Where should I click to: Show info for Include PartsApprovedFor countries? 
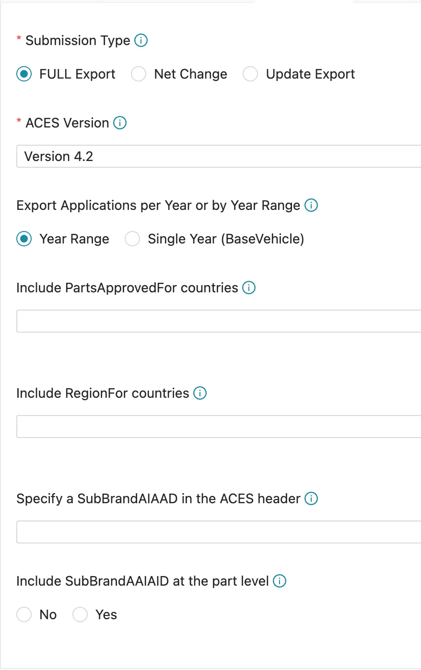click(249, 288)
